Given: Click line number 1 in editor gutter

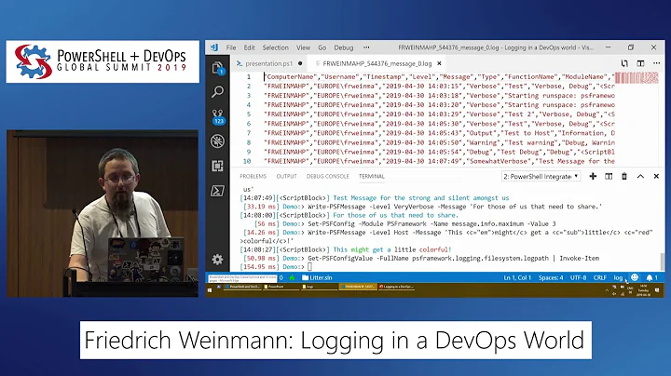Looking at the screenshot, I should pyautogui.click(x=248, y=76).
